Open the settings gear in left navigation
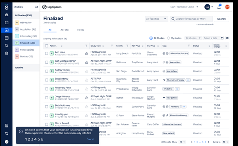This screenshot has height=146, width=238. click(7, 53)
